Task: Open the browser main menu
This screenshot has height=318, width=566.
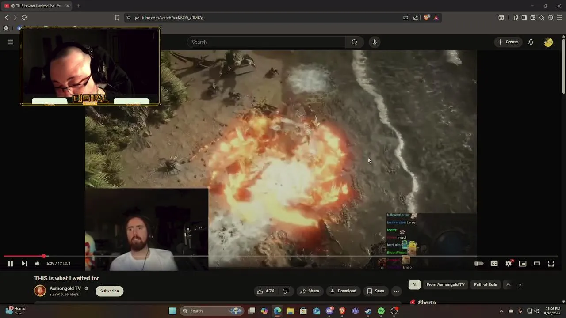Action: (x=559, y=18)
